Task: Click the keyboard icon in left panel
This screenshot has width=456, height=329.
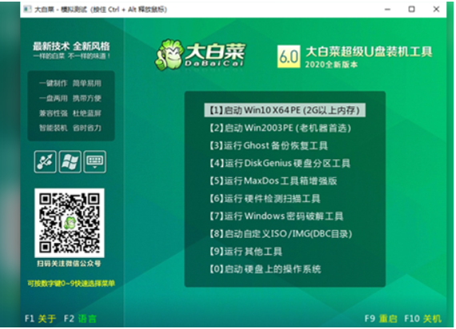Action: [95, 162]
